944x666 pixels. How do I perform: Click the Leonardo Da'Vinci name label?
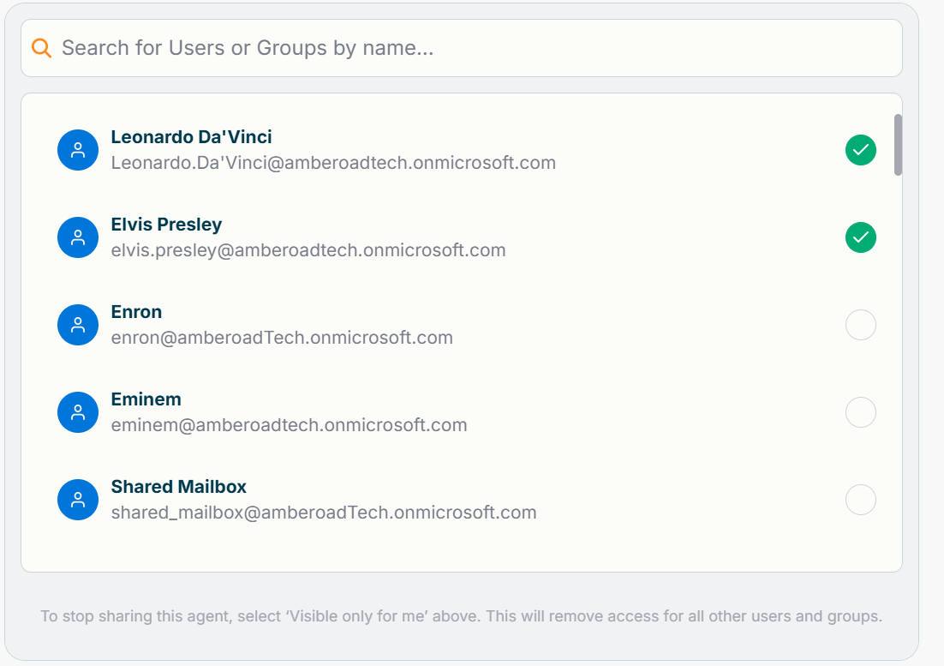pos(191,137)
